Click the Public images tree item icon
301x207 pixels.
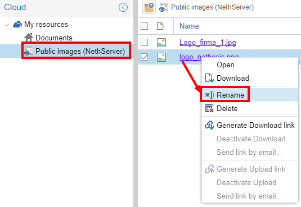(x=29, y=51)
